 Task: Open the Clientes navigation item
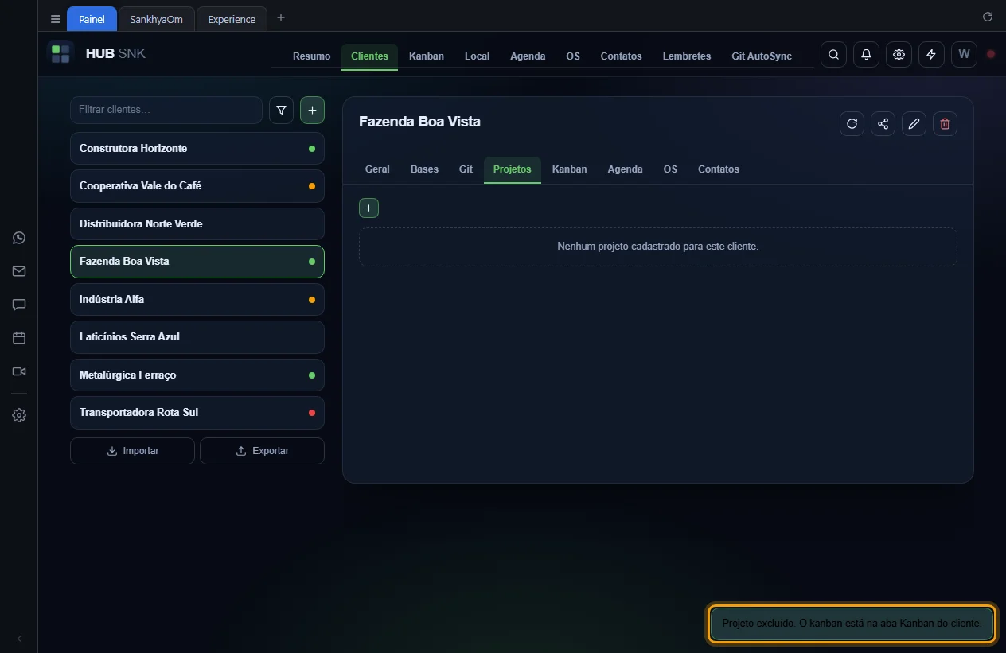369,56
